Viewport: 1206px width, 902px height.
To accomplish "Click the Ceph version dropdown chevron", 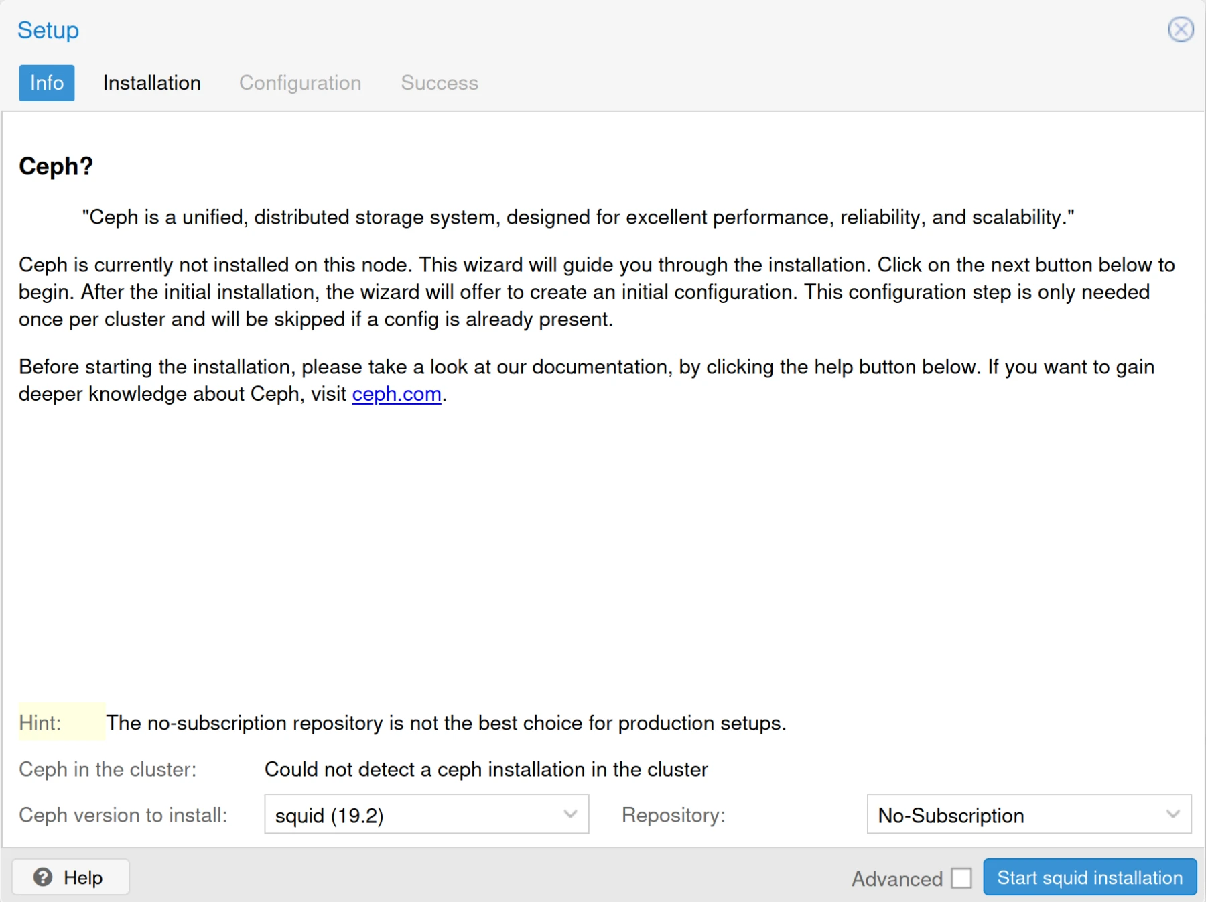I will coord(571,815).
